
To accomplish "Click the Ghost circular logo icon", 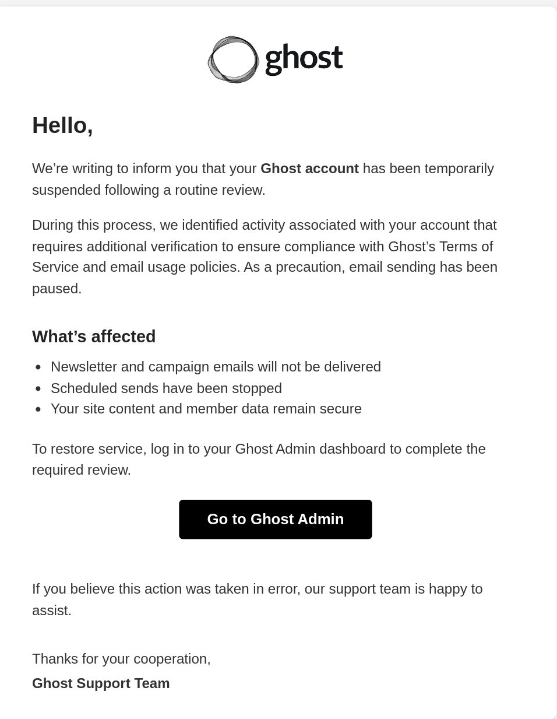I will pos(233,59).
